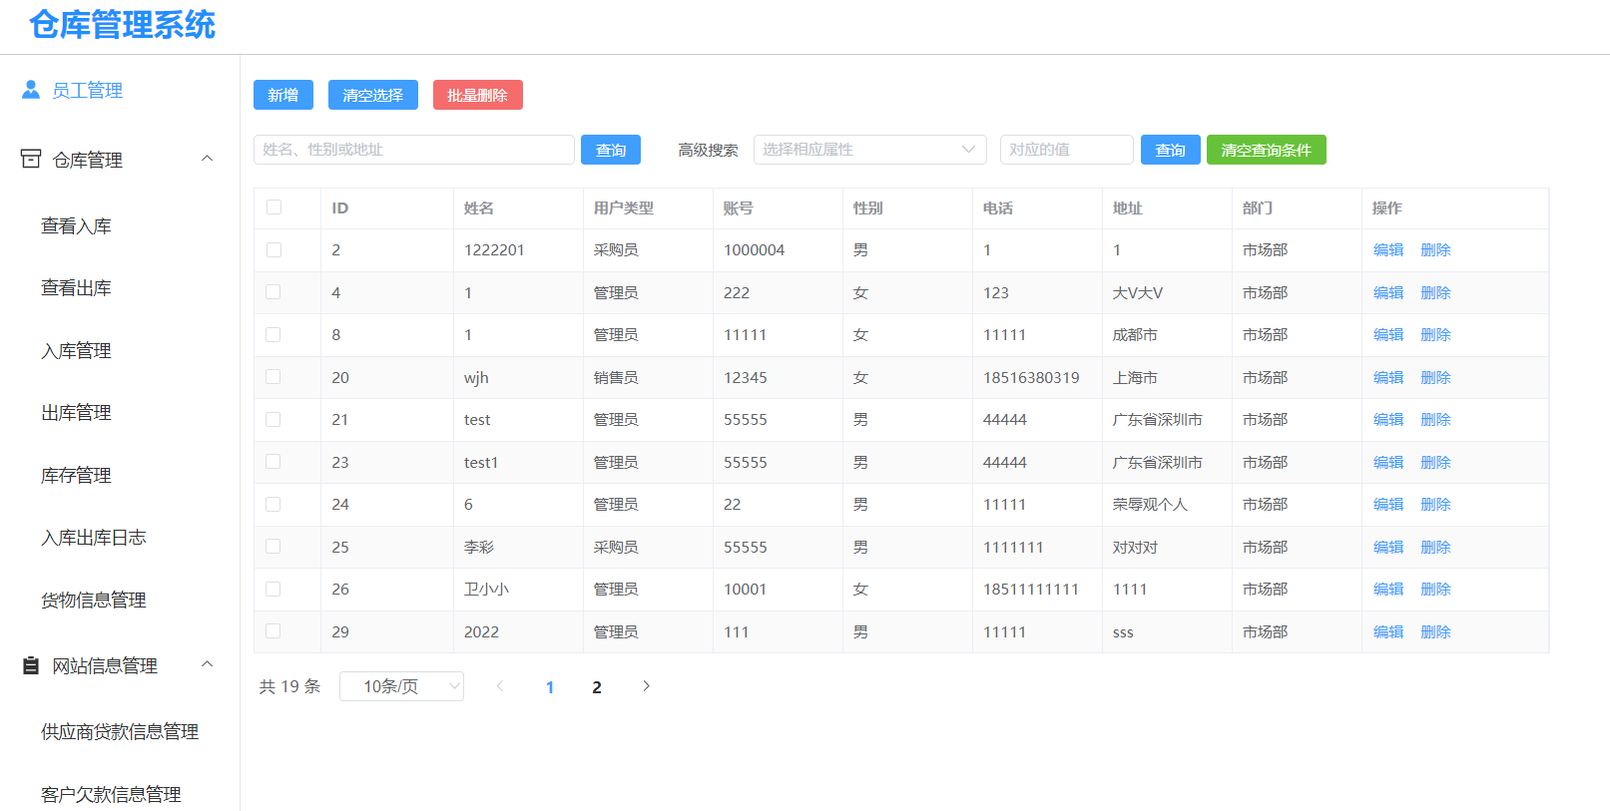Edit the row with ID 29
Screen dimensions: 1610x811
(x=1388, y=631)
